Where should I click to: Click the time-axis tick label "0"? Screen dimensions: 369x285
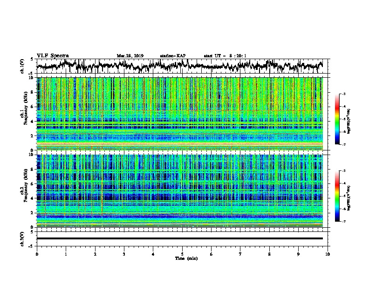[37, 254]
